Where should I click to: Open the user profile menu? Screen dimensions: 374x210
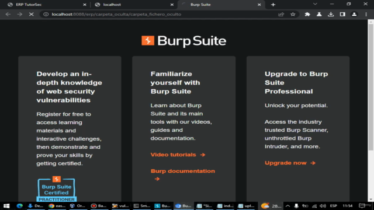coord(354,14)
